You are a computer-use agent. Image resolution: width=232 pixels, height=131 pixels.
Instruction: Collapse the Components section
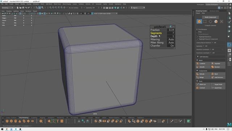197,71
